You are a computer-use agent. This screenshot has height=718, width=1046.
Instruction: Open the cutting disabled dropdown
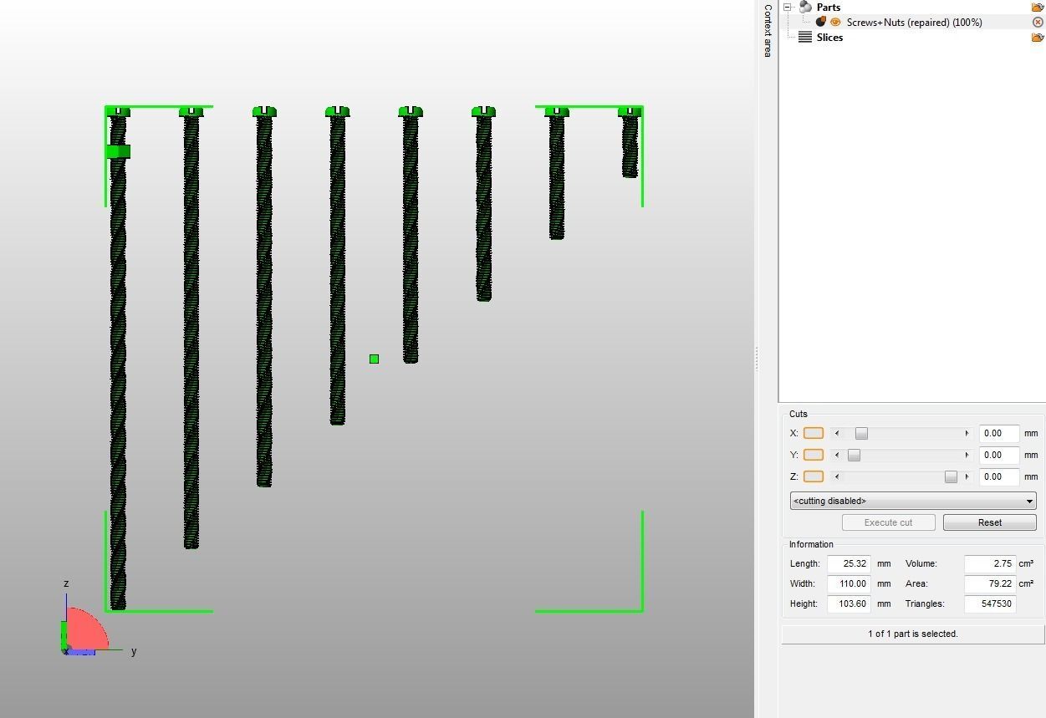click(x=913, y=501)
